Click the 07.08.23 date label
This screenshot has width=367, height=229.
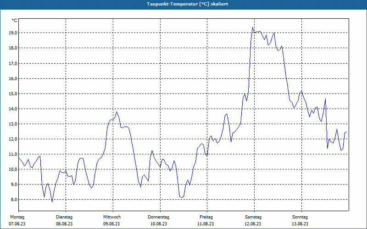tap(17, 224)
